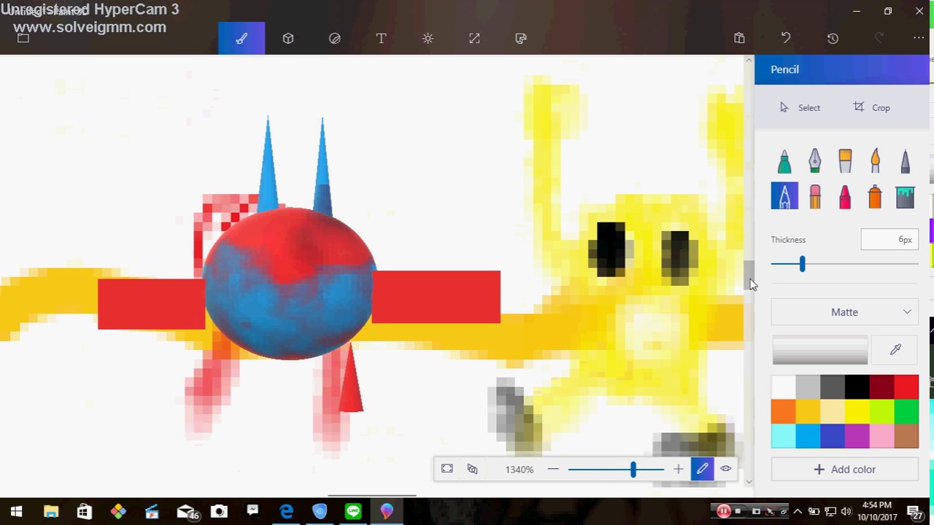Click the 1340% zoom percentage value
The width and height of the screenshot is (934, 525).
[519, 470]
